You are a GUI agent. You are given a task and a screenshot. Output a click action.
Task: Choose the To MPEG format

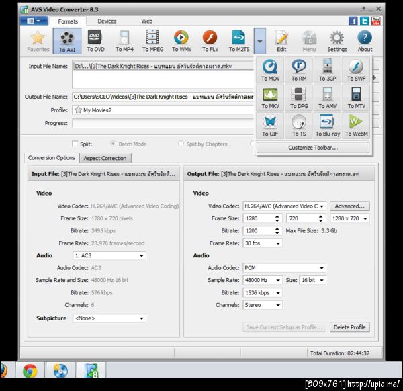point(153,41)
